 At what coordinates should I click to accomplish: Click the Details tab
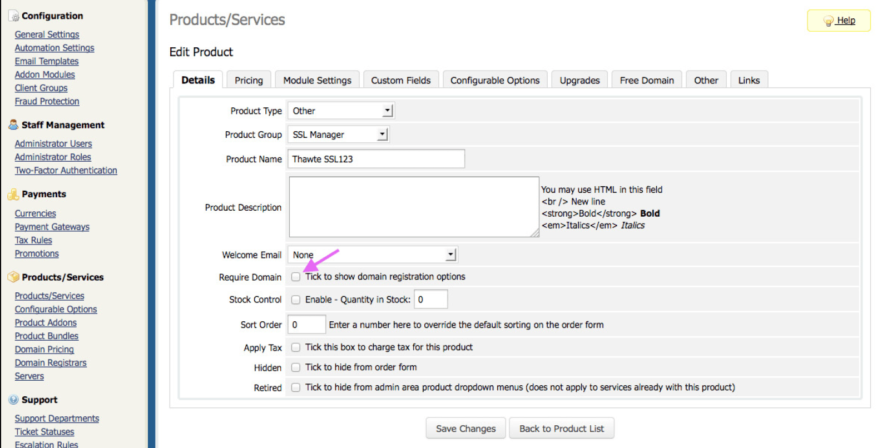198,80
